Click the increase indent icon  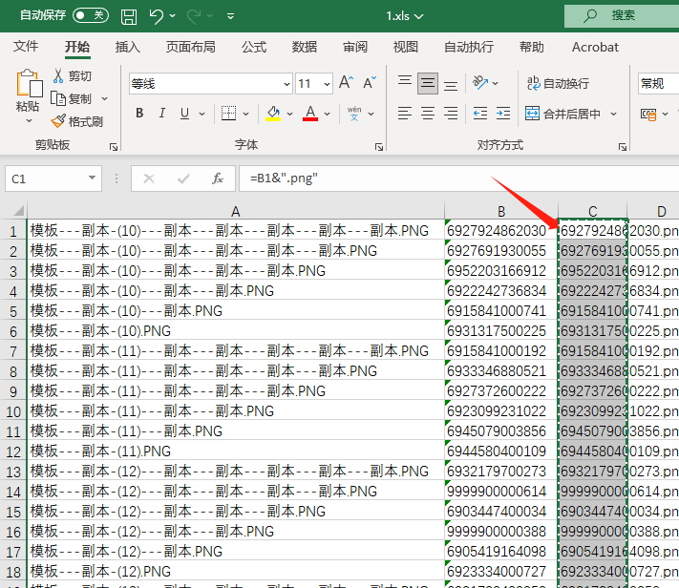[503, 114]
